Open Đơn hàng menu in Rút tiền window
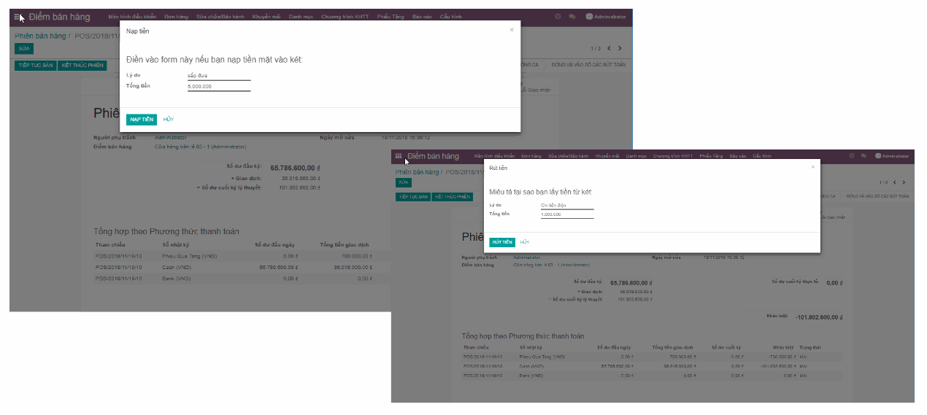Image resolution: width=927 pixels, height=415 pixels. (x=531, y=156)
